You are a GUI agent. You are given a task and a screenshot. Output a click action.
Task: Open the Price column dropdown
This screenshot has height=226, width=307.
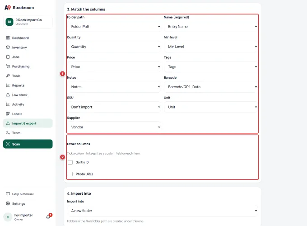click(114, 66)
